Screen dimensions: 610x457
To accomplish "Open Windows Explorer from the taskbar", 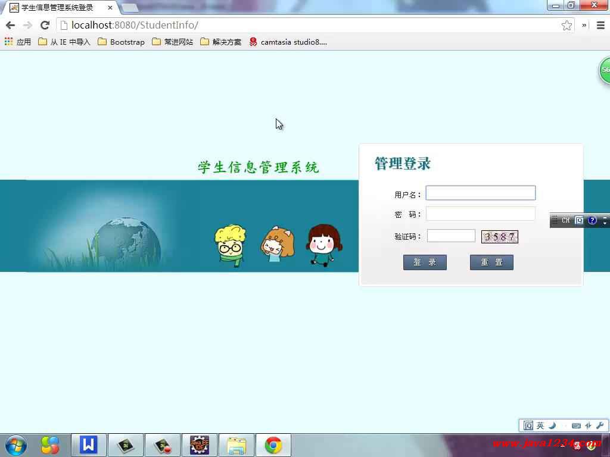I will tap(236, 445).
